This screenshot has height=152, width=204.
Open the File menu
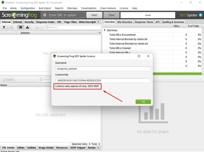click(x=5, y=8)
